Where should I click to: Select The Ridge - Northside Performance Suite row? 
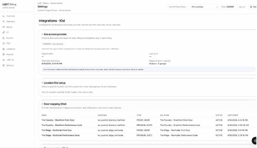(x=148, y=135)
